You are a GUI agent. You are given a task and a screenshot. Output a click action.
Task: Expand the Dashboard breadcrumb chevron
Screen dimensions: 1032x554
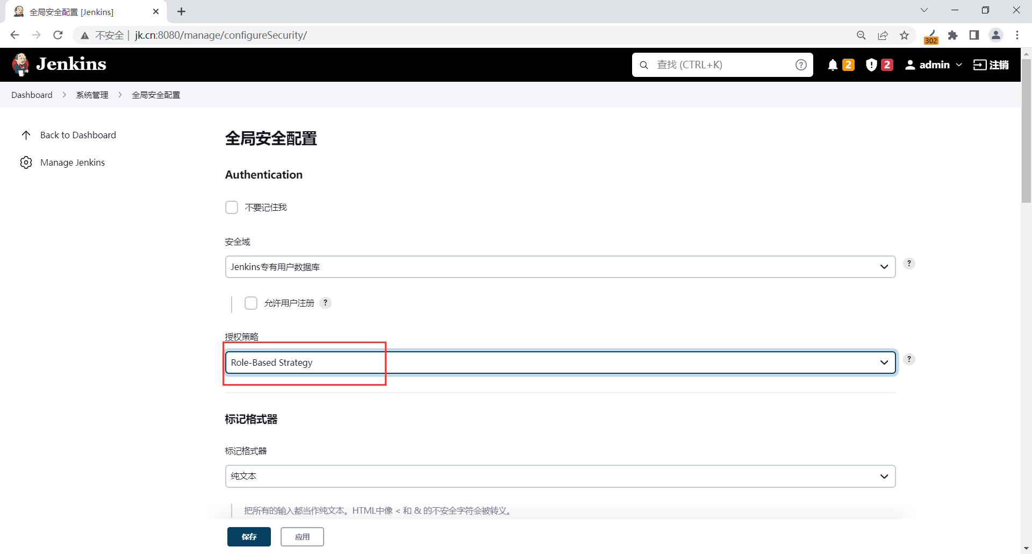tap(64, 95)
